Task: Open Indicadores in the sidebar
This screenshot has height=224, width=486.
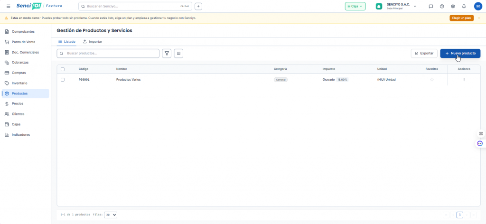Action: 26,135
